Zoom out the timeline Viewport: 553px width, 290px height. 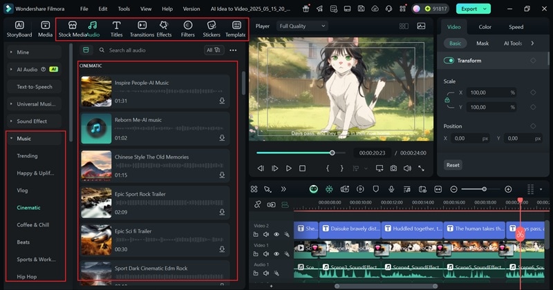pyautogui.click(x=454, y=190)
